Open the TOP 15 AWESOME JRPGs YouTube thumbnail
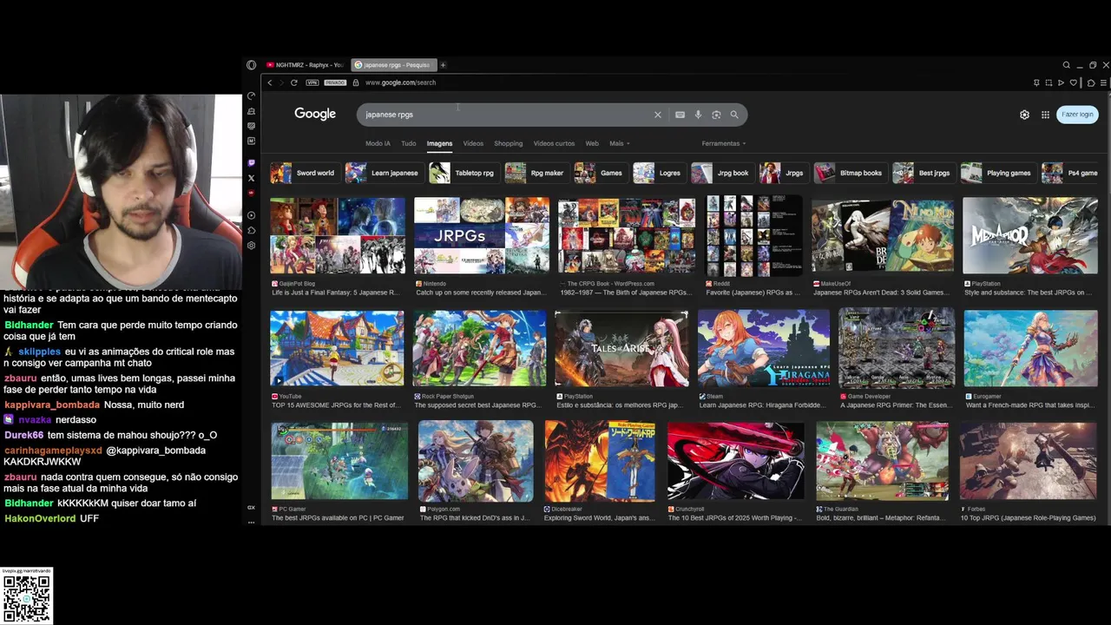The image size is (1111, 625). 337,348
